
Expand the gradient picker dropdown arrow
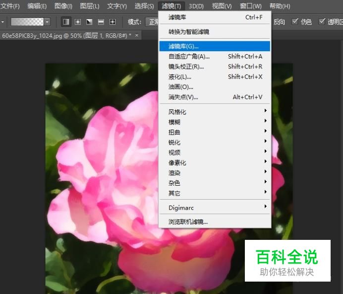[x=47, y=22]
